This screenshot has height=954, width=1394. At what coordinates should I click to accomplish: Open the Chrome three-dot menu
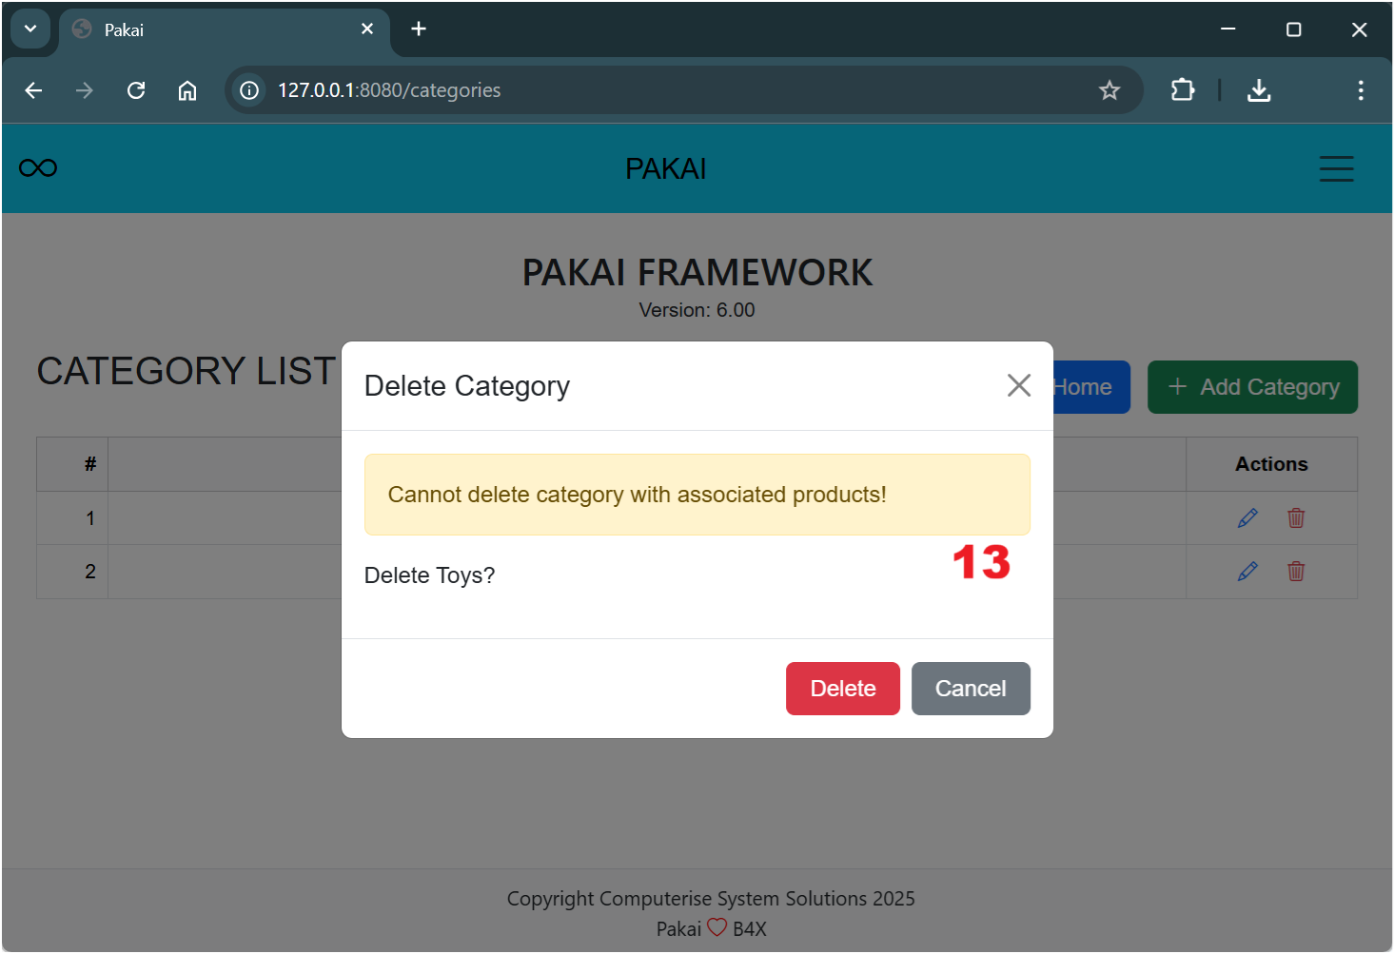[x=1361, y=90]
